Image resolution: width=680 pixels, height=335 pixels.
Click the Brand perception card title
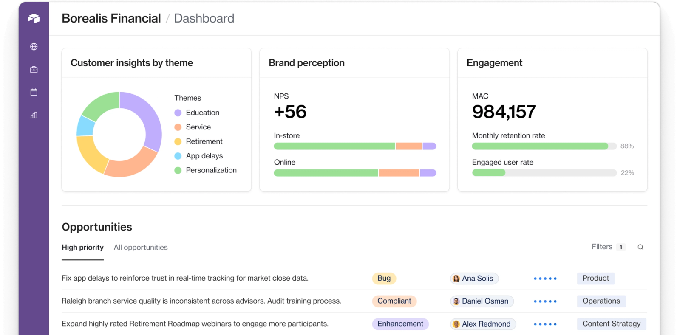click(306, 63)
